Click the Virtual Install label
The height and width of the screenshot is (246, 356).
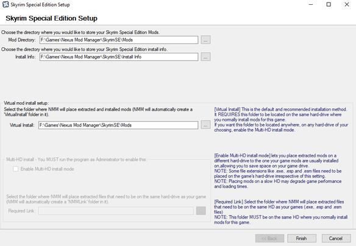pyautogui.click(x=22, y=125)
